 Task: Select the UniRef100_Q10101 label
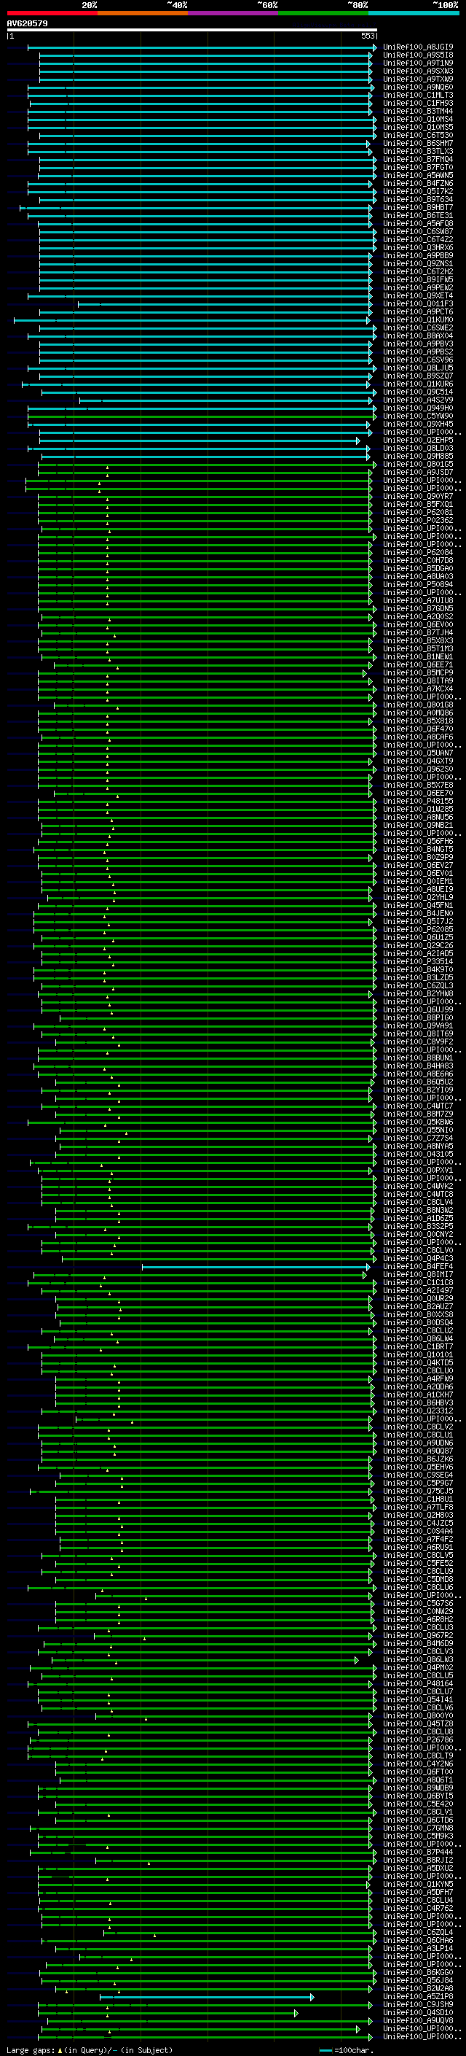(418, 1354)
